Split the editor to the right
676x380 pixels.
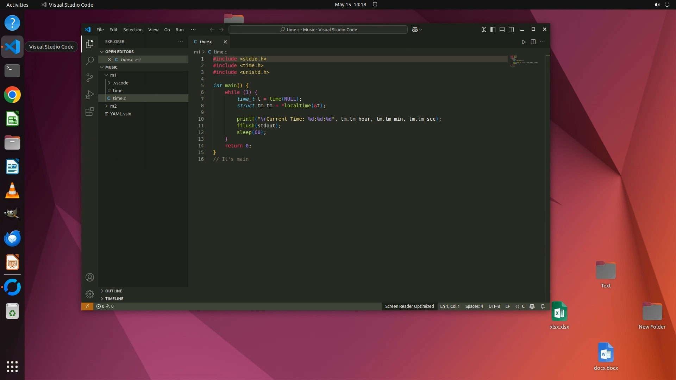tap(533, 42)
